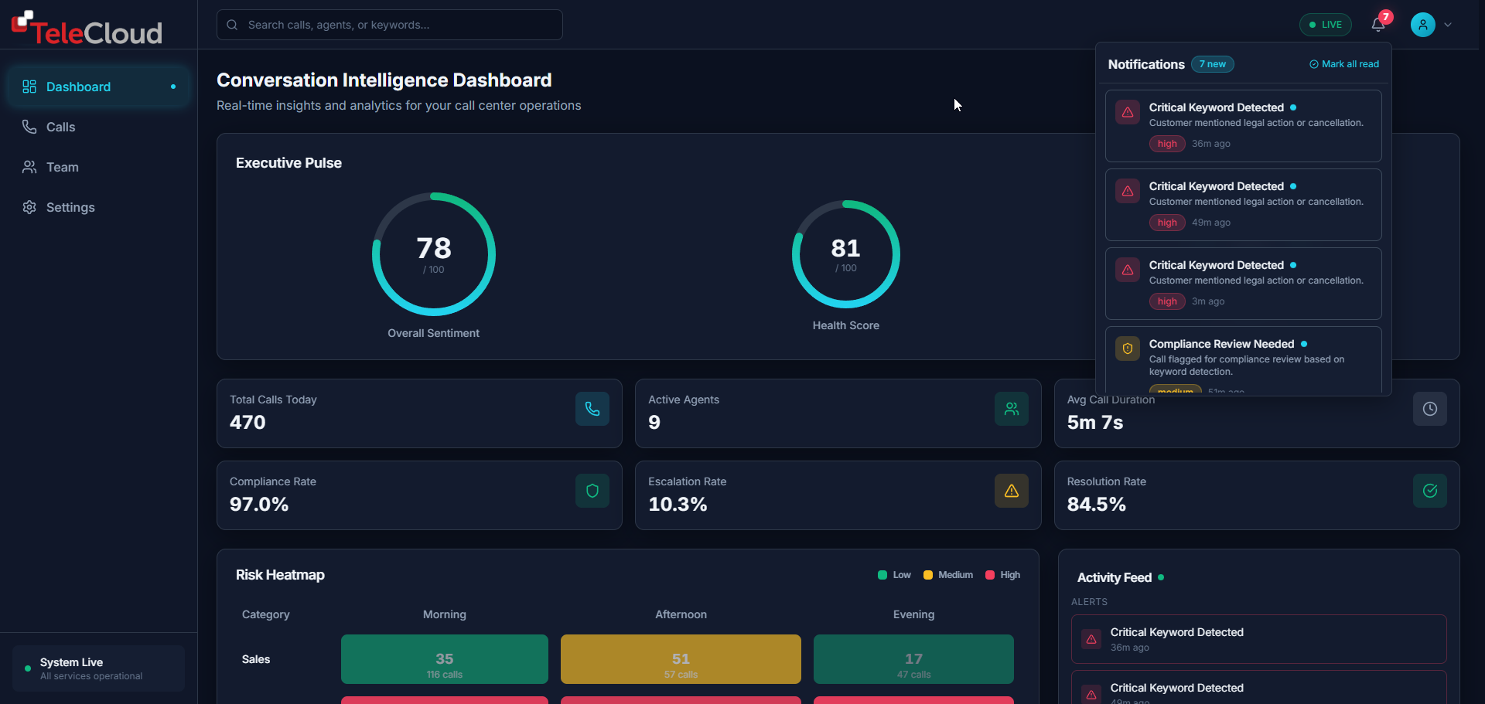Click the phone icon in Total Calls Today
Screen dimensions: 1485x704
click(592, 409)
